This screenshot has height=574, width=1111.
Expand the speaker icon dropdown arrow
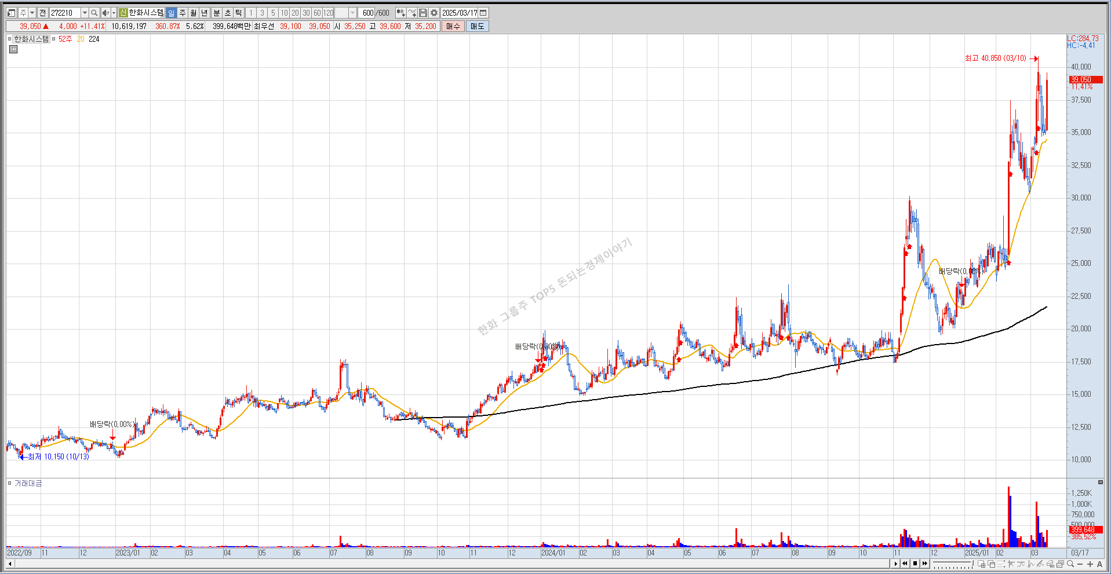click(114, 13)
